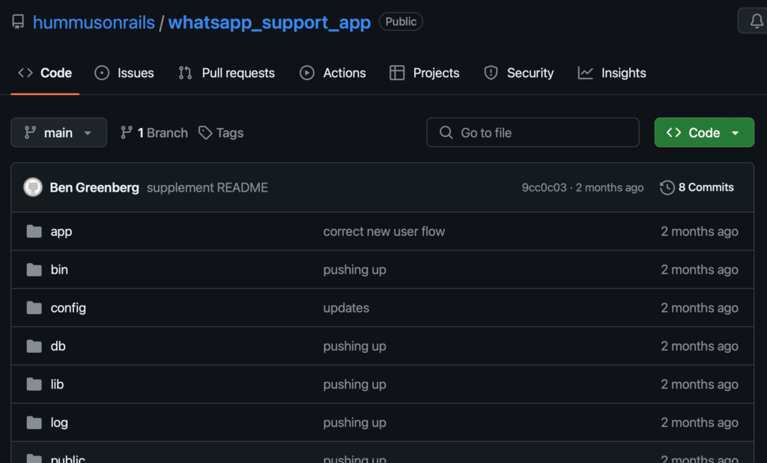Open the db folder name
This screenshot has height=463, width=767.
pyautogui.click(x=58, y=346)
